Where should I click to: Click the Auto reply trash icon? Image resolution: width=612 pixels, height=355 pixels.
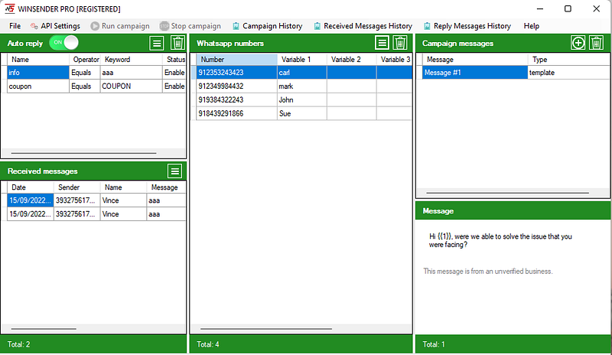coord(177,43)
